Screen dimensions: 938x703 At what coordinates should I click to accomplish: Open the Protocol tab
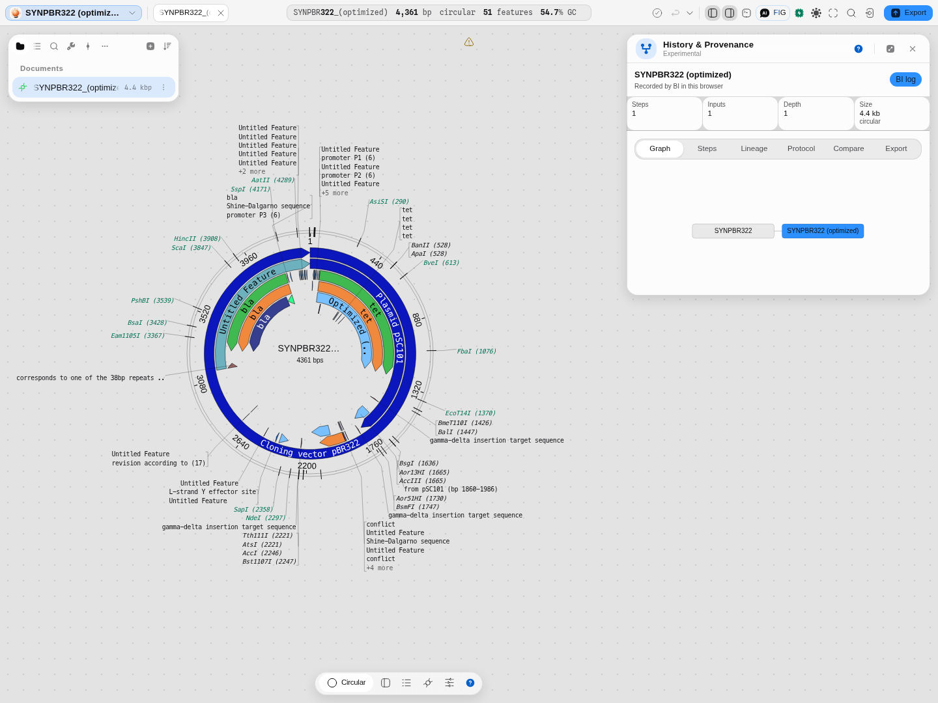coord(801,149)
